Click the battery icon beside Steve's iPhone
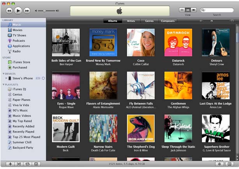The height and width of the screenshot is (169, 239). pos(38,78)
